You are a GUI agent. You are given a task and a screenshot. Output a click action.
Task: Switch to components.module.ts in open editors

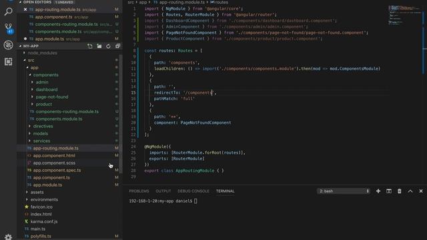coord(58,31)
